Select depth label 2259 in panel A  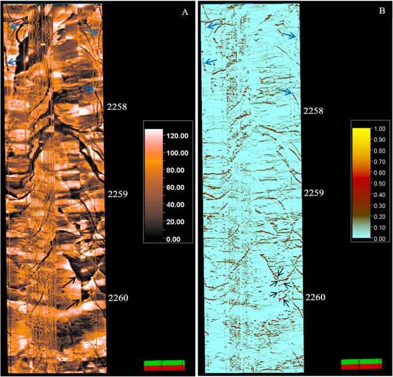pos(118,194)
